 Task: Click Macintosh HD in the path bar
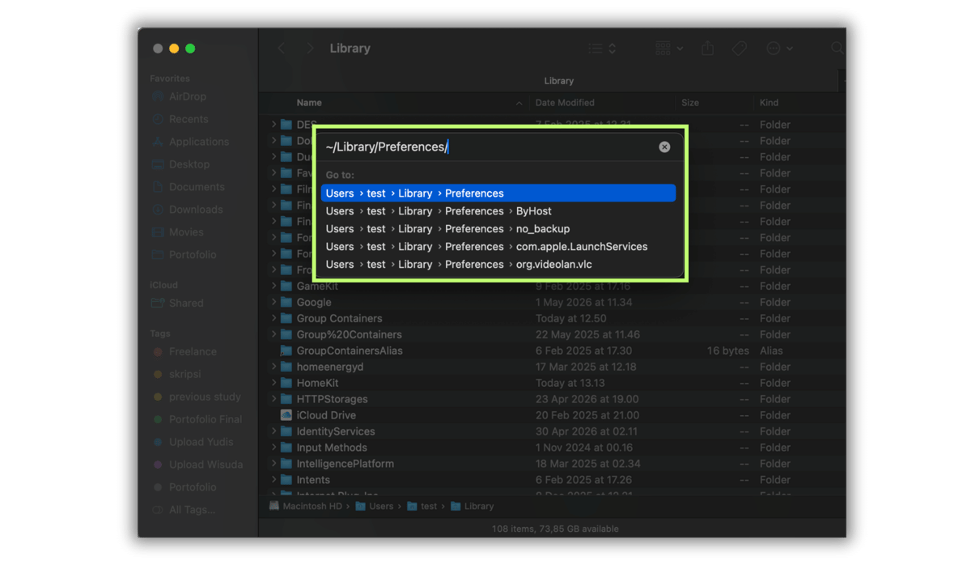[306, 506]
